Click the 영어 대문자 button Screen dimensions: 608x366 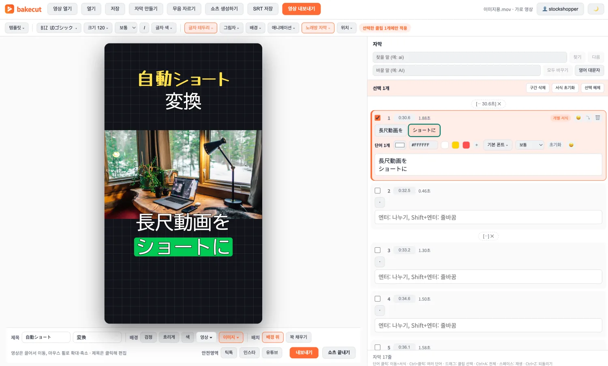click(589, 71)
